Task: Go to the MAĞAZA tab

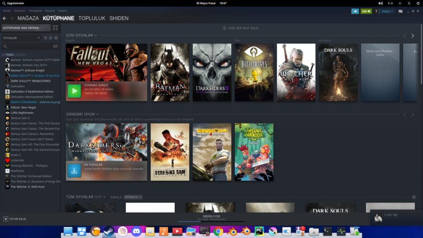Action: 28,18
